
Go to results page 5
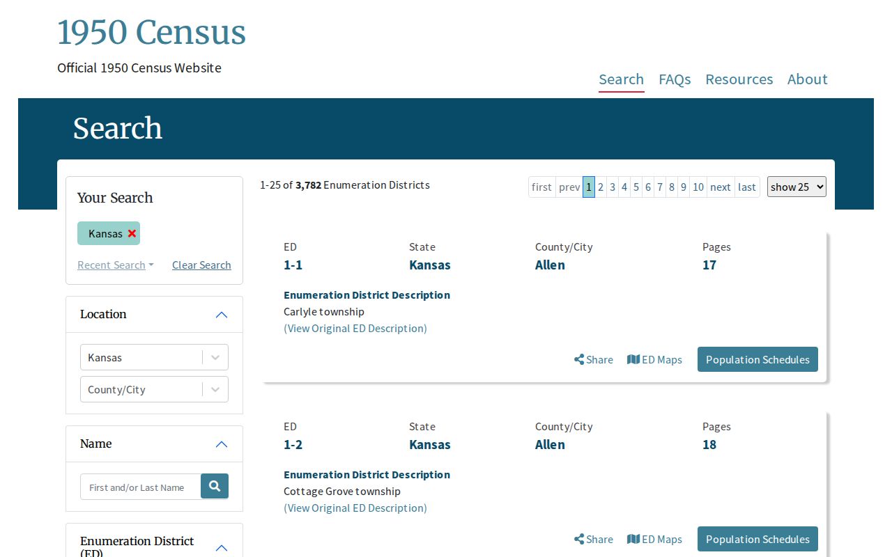click(636, 187)
